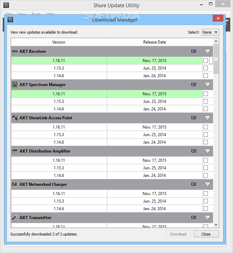This screenshot has height=253, width=233.
Task: Click the vertical scrollbar thumb
Action: pyautogui.click(x=216, y=59)
